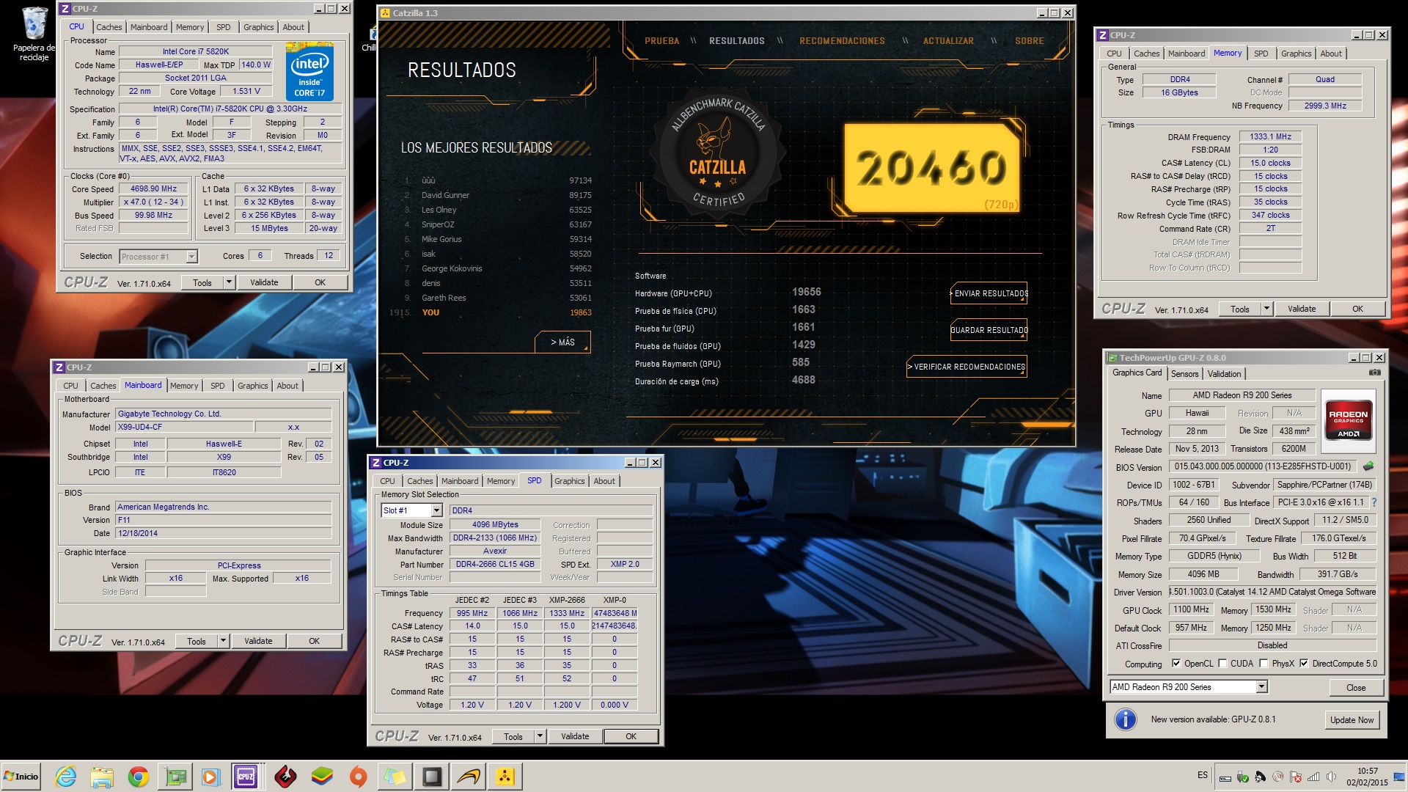
Task: Open the Recycle Bin desktop icon
Action: [34, 34]
